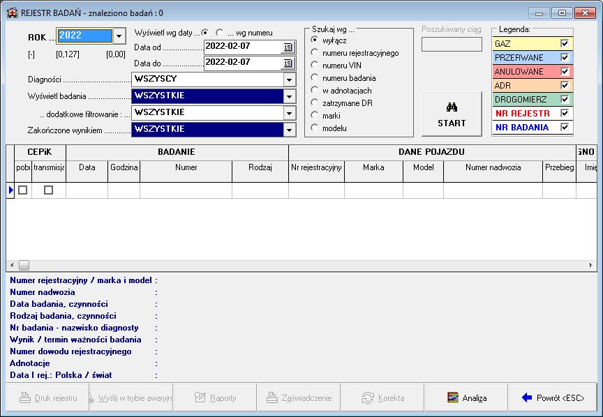Click the Zaświadczenie button
This screenshot has width=603, height=417.
(299, 397)
